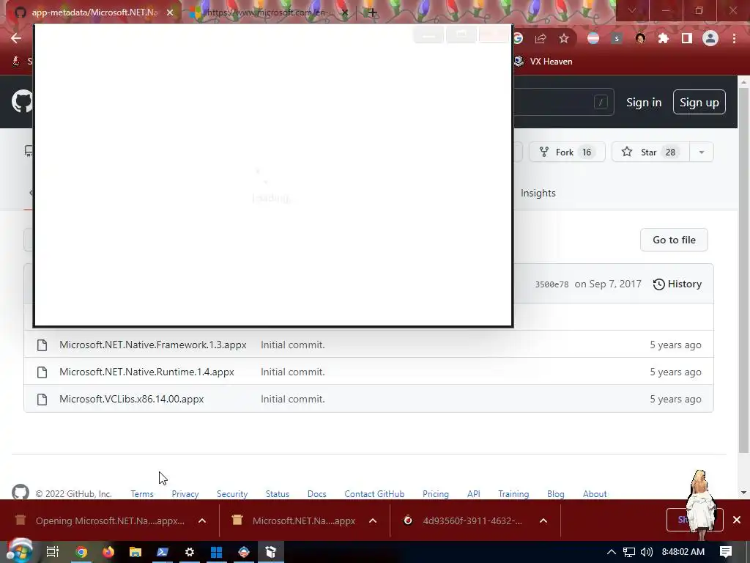This screenshot has width=750, height=563.
Task: Close the downloads bar
Action: pos(737,520)
